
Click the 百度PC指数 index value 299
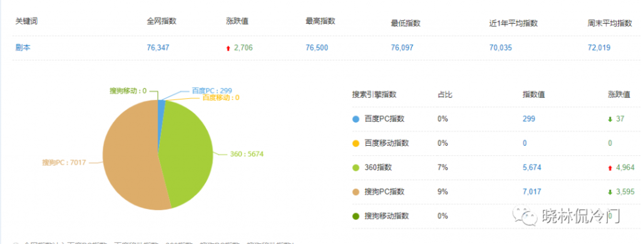pyautogui.click(x=528, y=119)
